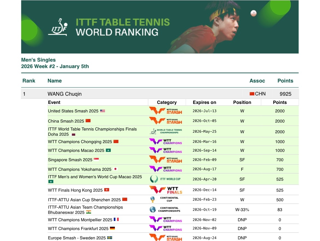Click France flag beside WTT Champions Montpellier
Screen dimensions: 320x241
(116, 219)
